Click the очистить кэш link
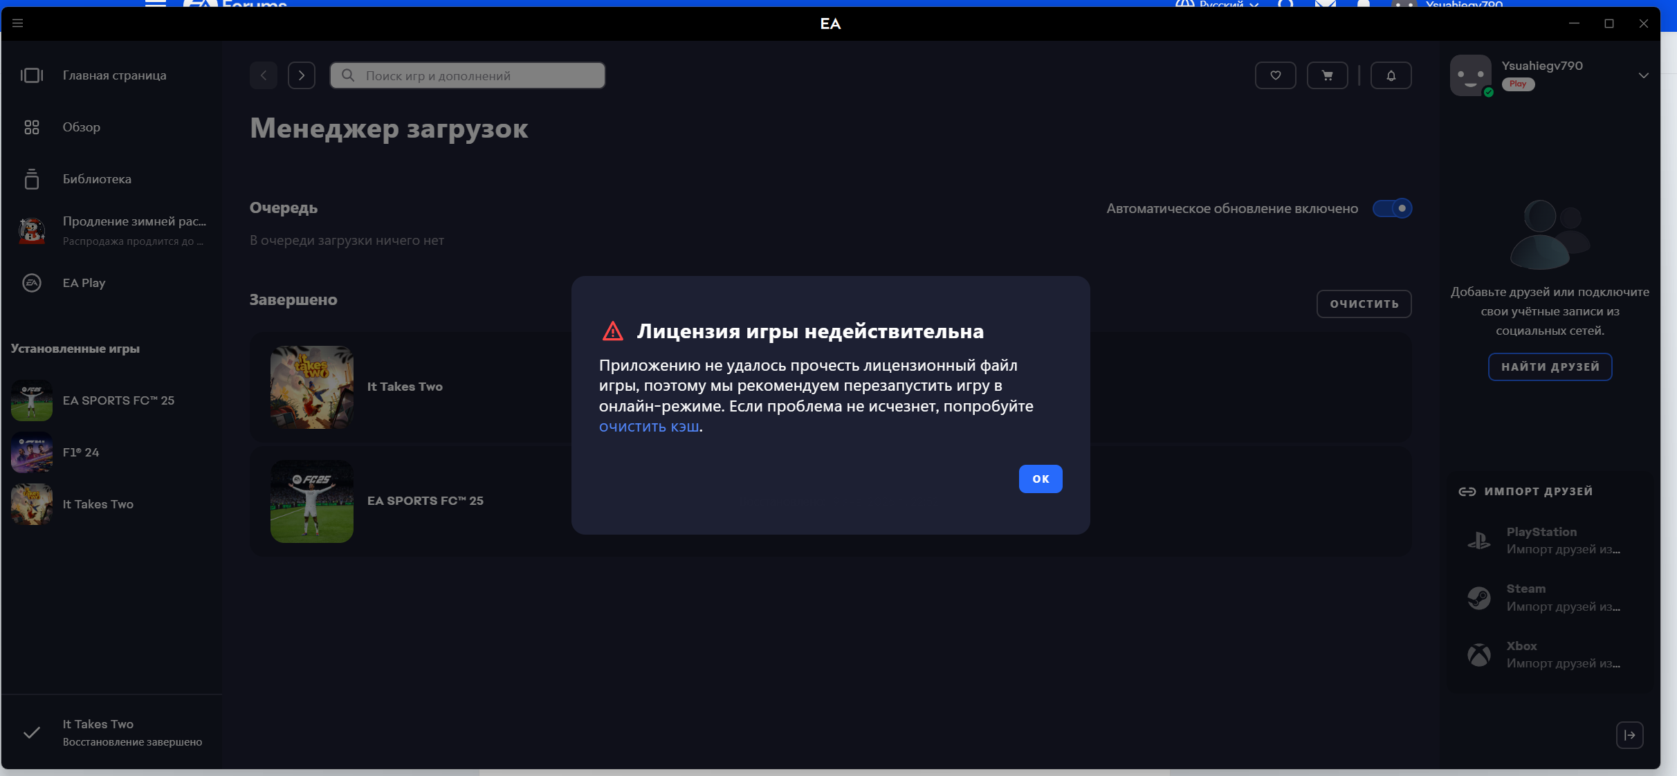The image size is (1677, 776). pyautogui.click(x=649, y=427)
